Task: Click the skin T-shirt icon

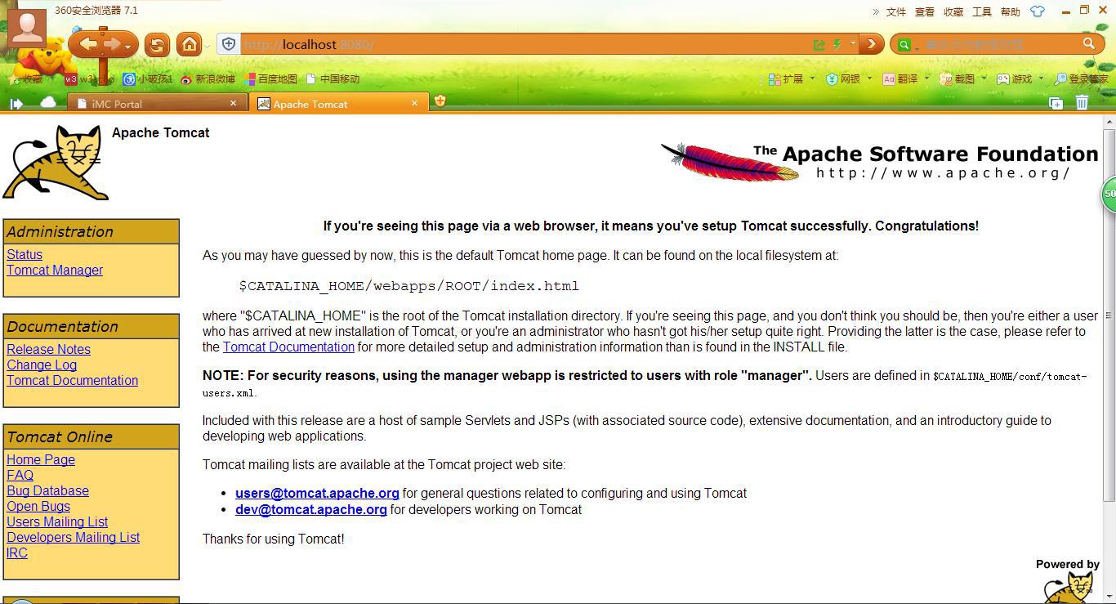Action: [1038, 11]
